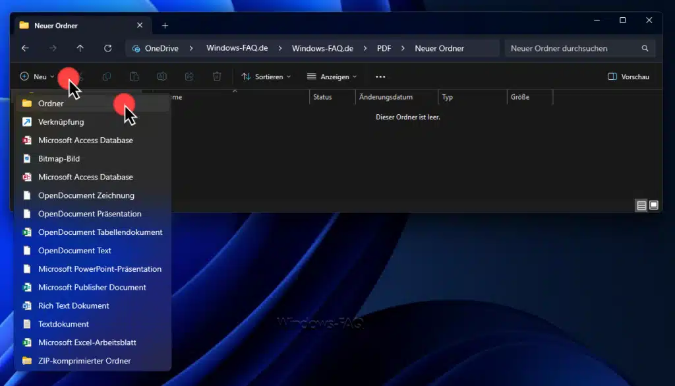
Task: Expand the chevron after PDF
Action: 403,48
